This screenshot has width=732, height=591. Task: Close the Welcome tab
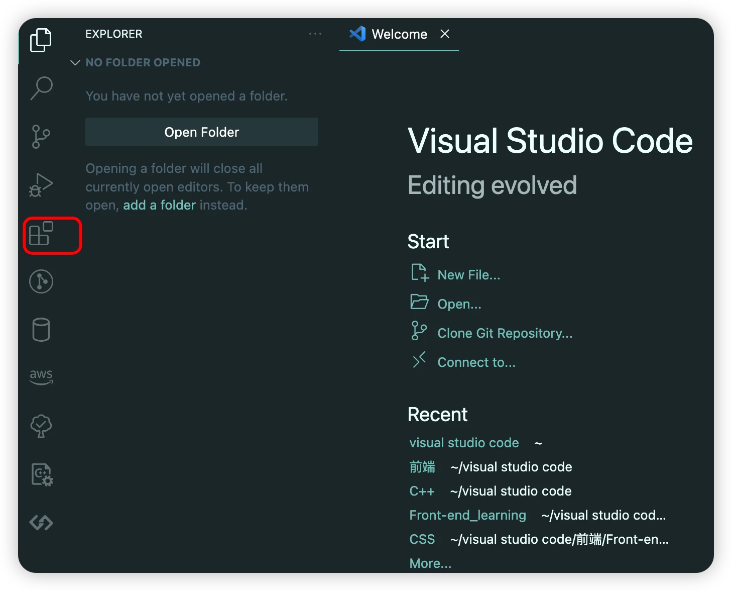(x=445, y=34)
